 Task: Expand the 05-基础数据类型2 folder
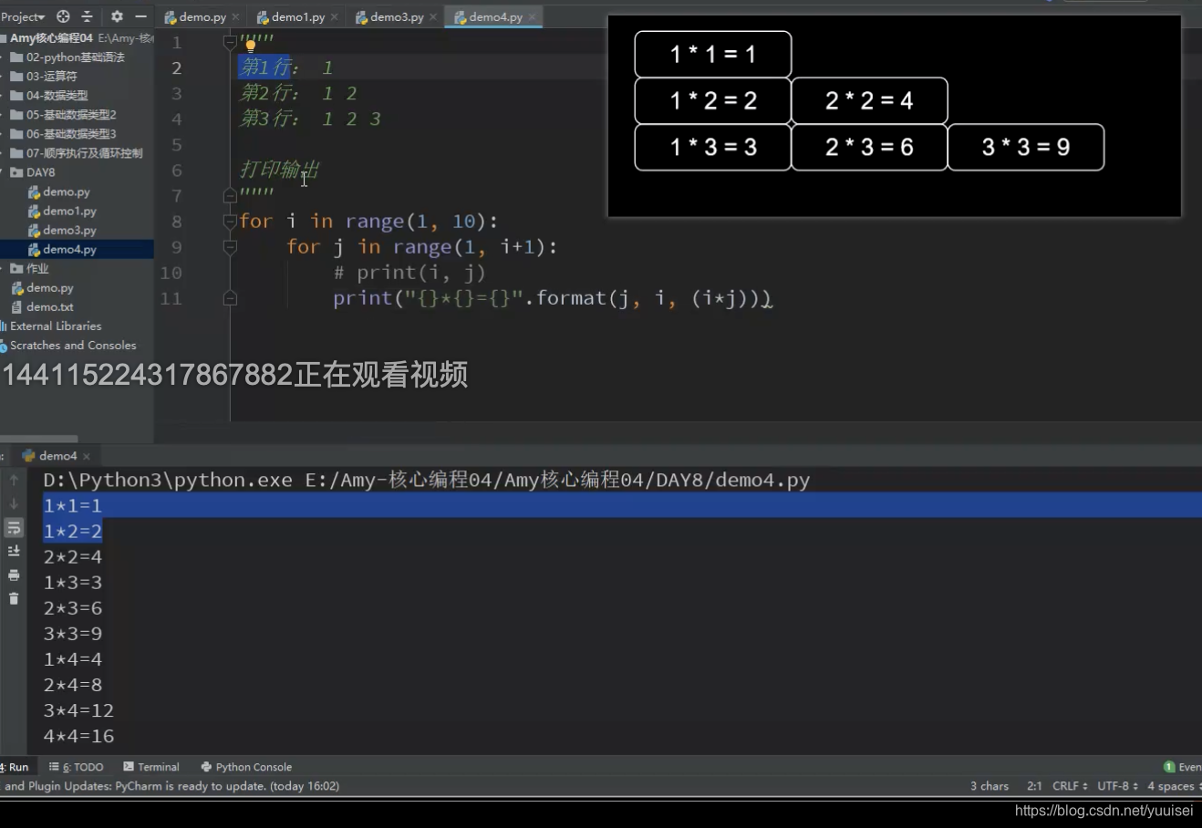[63, 115]
